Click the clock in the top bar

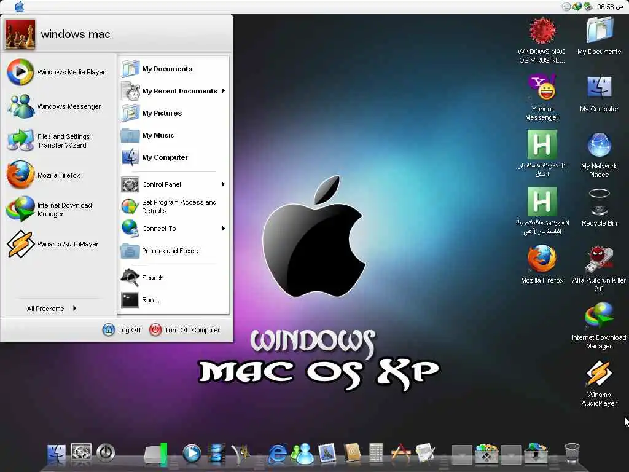[610, 6]
